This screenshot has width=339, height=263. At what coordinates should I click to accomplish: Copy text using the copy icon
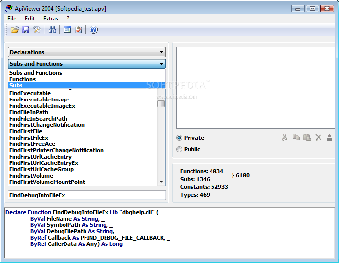(296, 137)
